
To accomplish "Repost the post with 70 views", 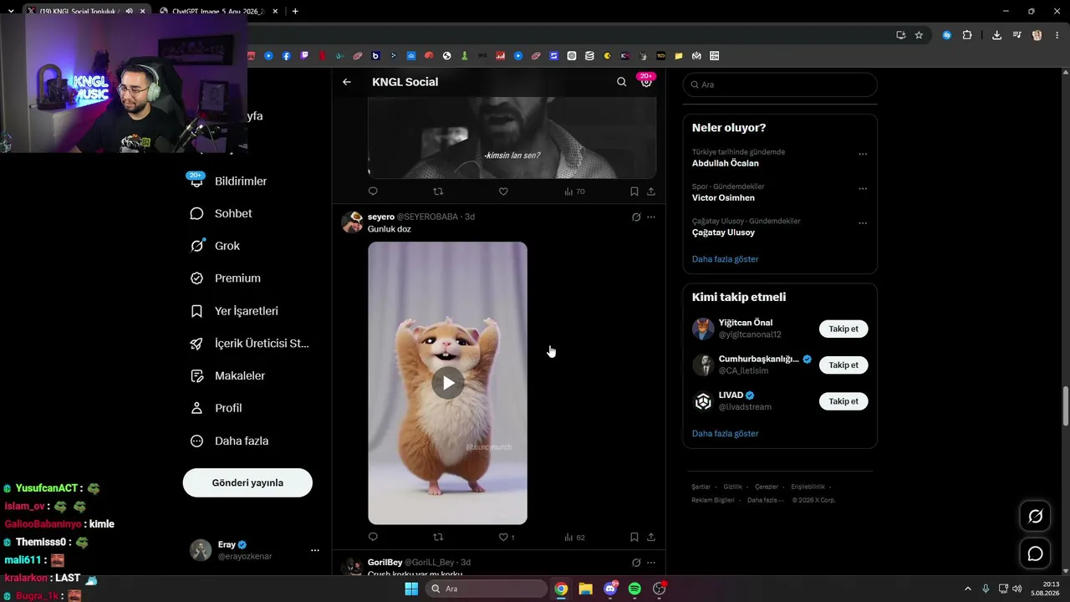I will click(438, 191).
